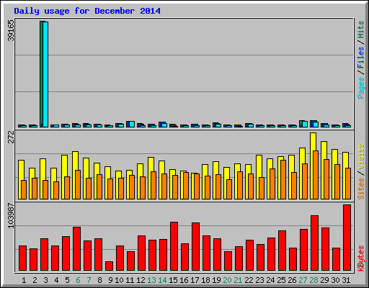The width and height of the screenshot is (369, 288).
Task: Click the orange sites bar for day 28
Action: click(x=316, y=175)
